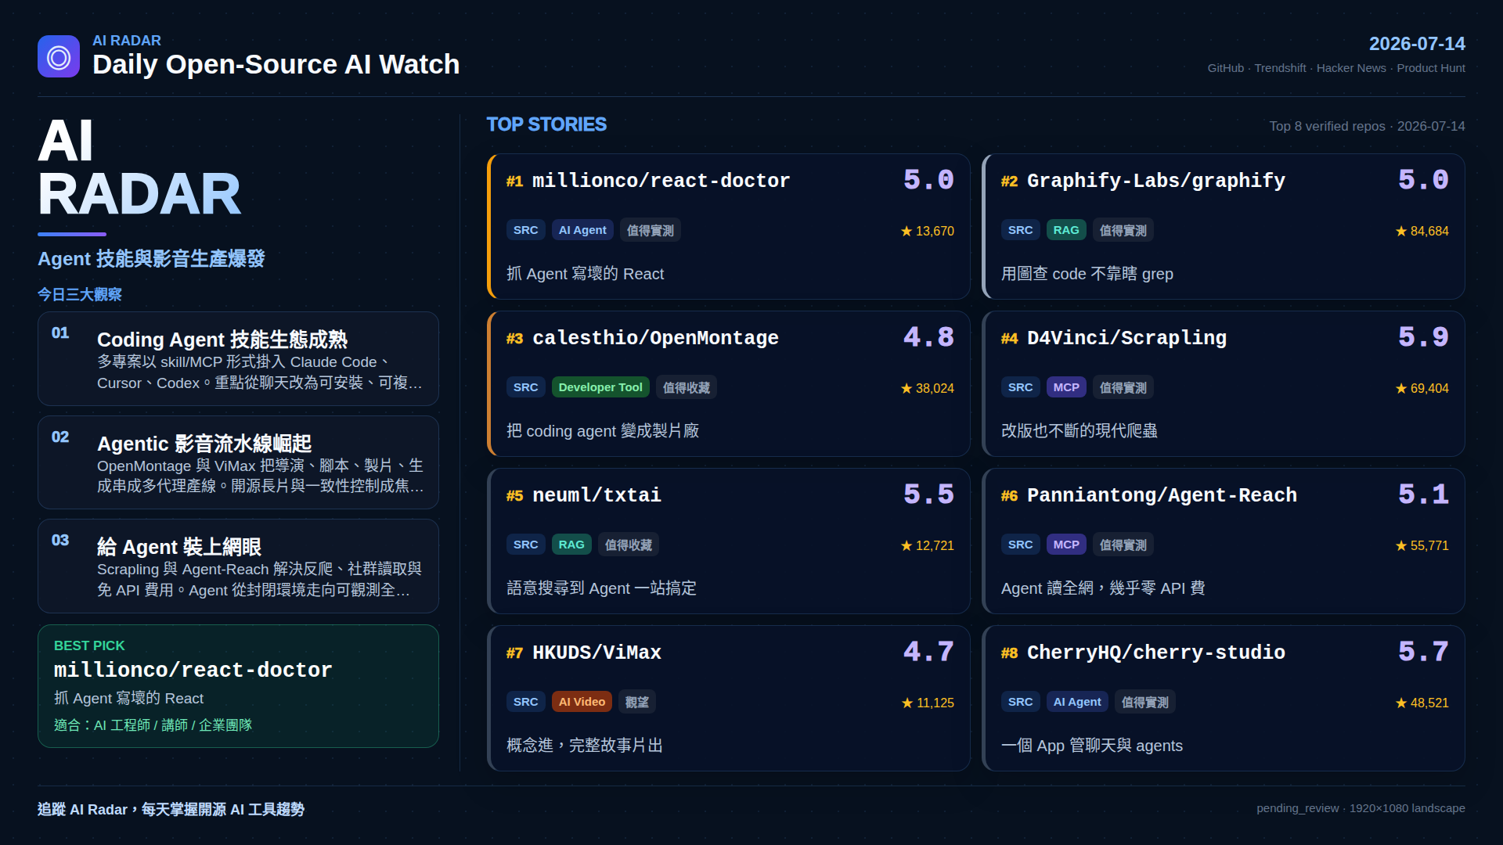Image resolution: width=1503 pixels, height=845 pixels.
Task: Click the 用圖查 code 不靠瞎 grep description
Action: (x=1087, y=274)
